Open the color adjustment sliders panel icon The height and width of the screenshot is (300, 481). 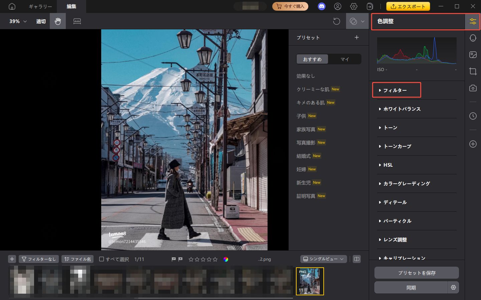click(x=473, y=21)
